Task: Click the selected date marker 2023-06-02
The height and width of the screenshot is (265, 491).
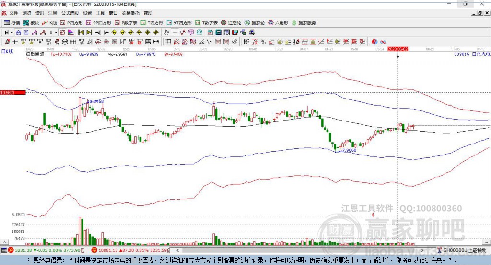Action: tap(397, 49)
